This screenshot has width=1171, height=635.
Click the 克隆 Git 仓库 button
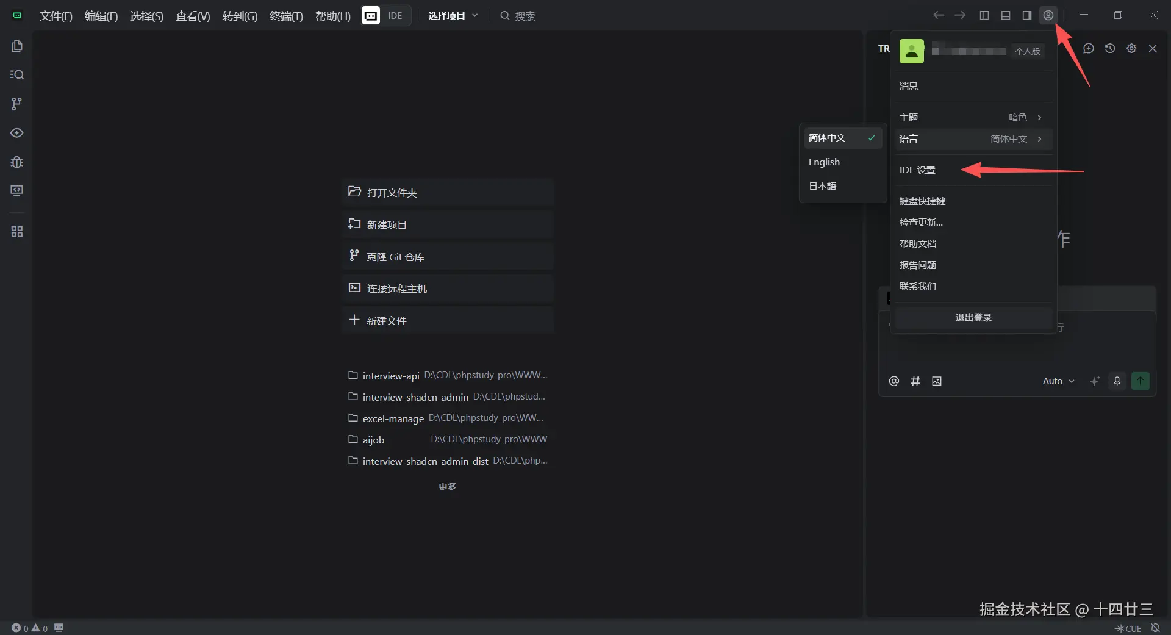pyautogui.click(x=448, y=257)
